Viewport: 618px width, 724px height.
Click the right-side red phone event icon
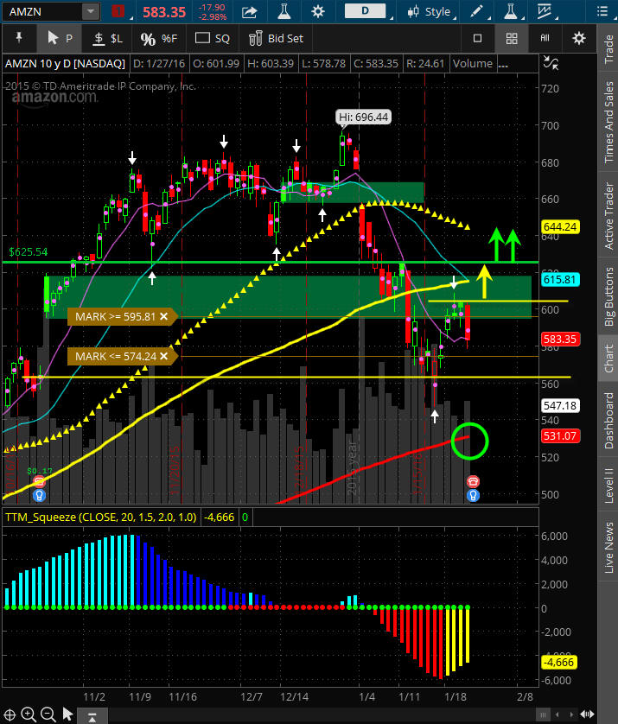click(x=473, y=481)
